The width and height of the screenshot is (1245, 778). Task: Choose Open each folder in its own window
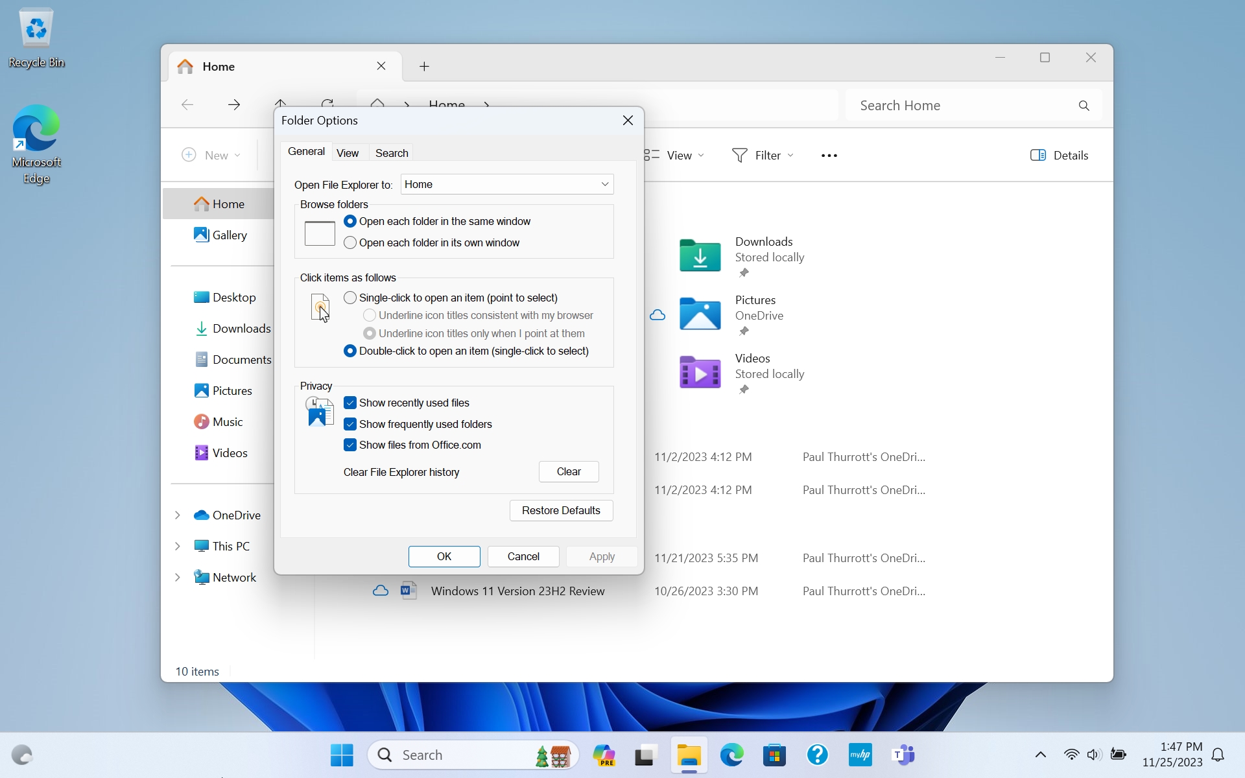click(x=350, y=242)
